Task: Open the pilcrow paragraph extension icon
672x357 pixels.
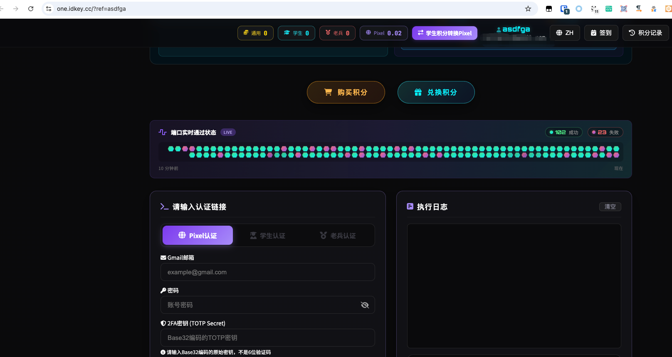Action: coord(639,9)
